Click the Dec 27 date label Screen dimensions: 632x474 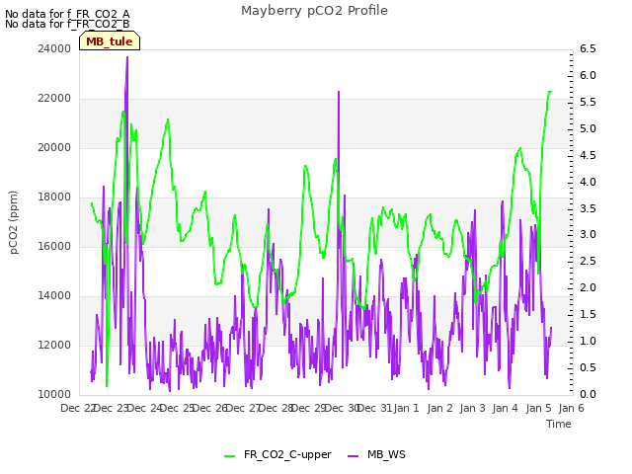(x=243, y=408)
